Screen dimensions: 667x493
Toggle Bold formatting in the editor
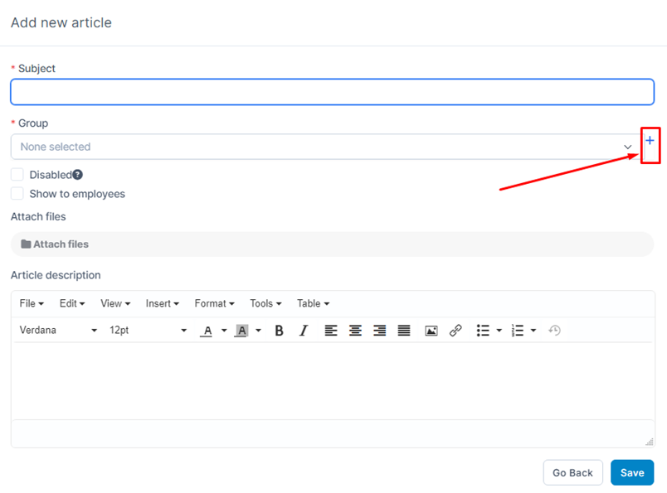pyautogui.click(x=279, y=331)
